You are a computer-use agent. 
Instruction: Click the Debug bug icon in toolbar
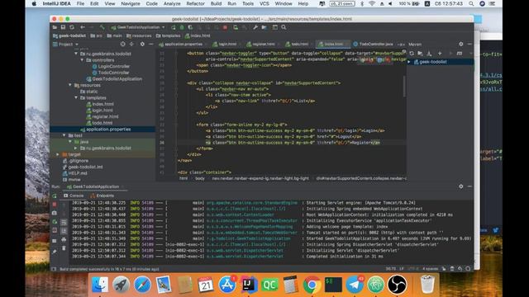pos(182,27)
